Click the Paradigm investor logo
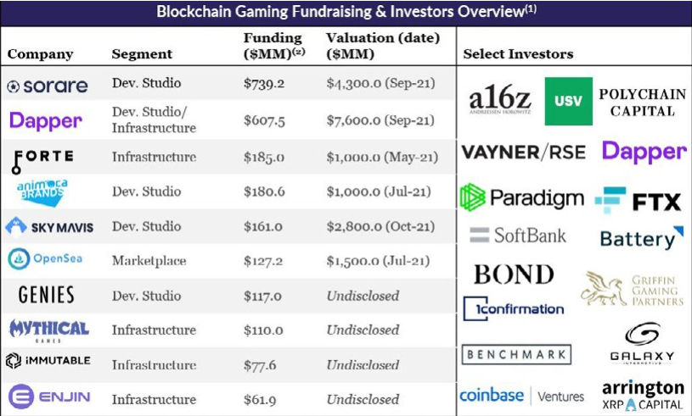 tap(521, 197)
